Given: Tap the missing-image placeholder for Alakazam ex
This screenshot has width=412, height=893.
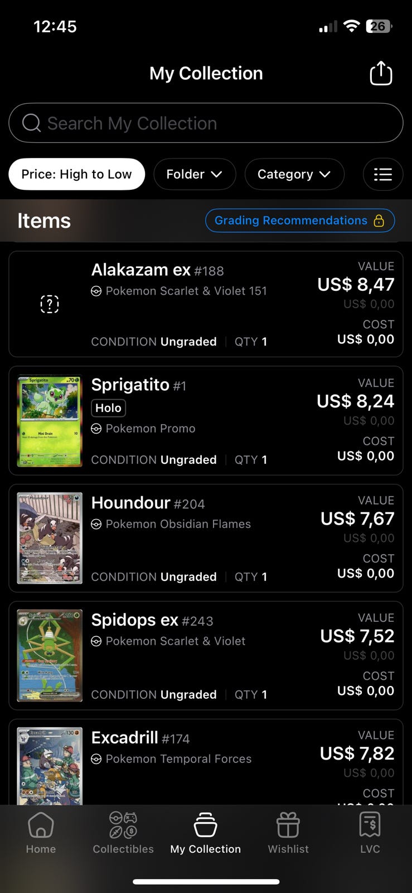Looking at the screenshot, I should point(50,304).
